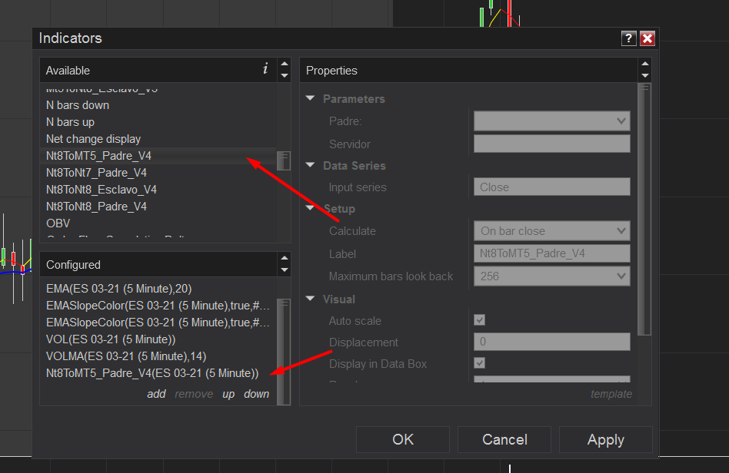Select Nt8ToNt8_Esclavo_V4 in the Available list
The width and height of the screenshot is (729, 473).
click(x=102, y=190)
